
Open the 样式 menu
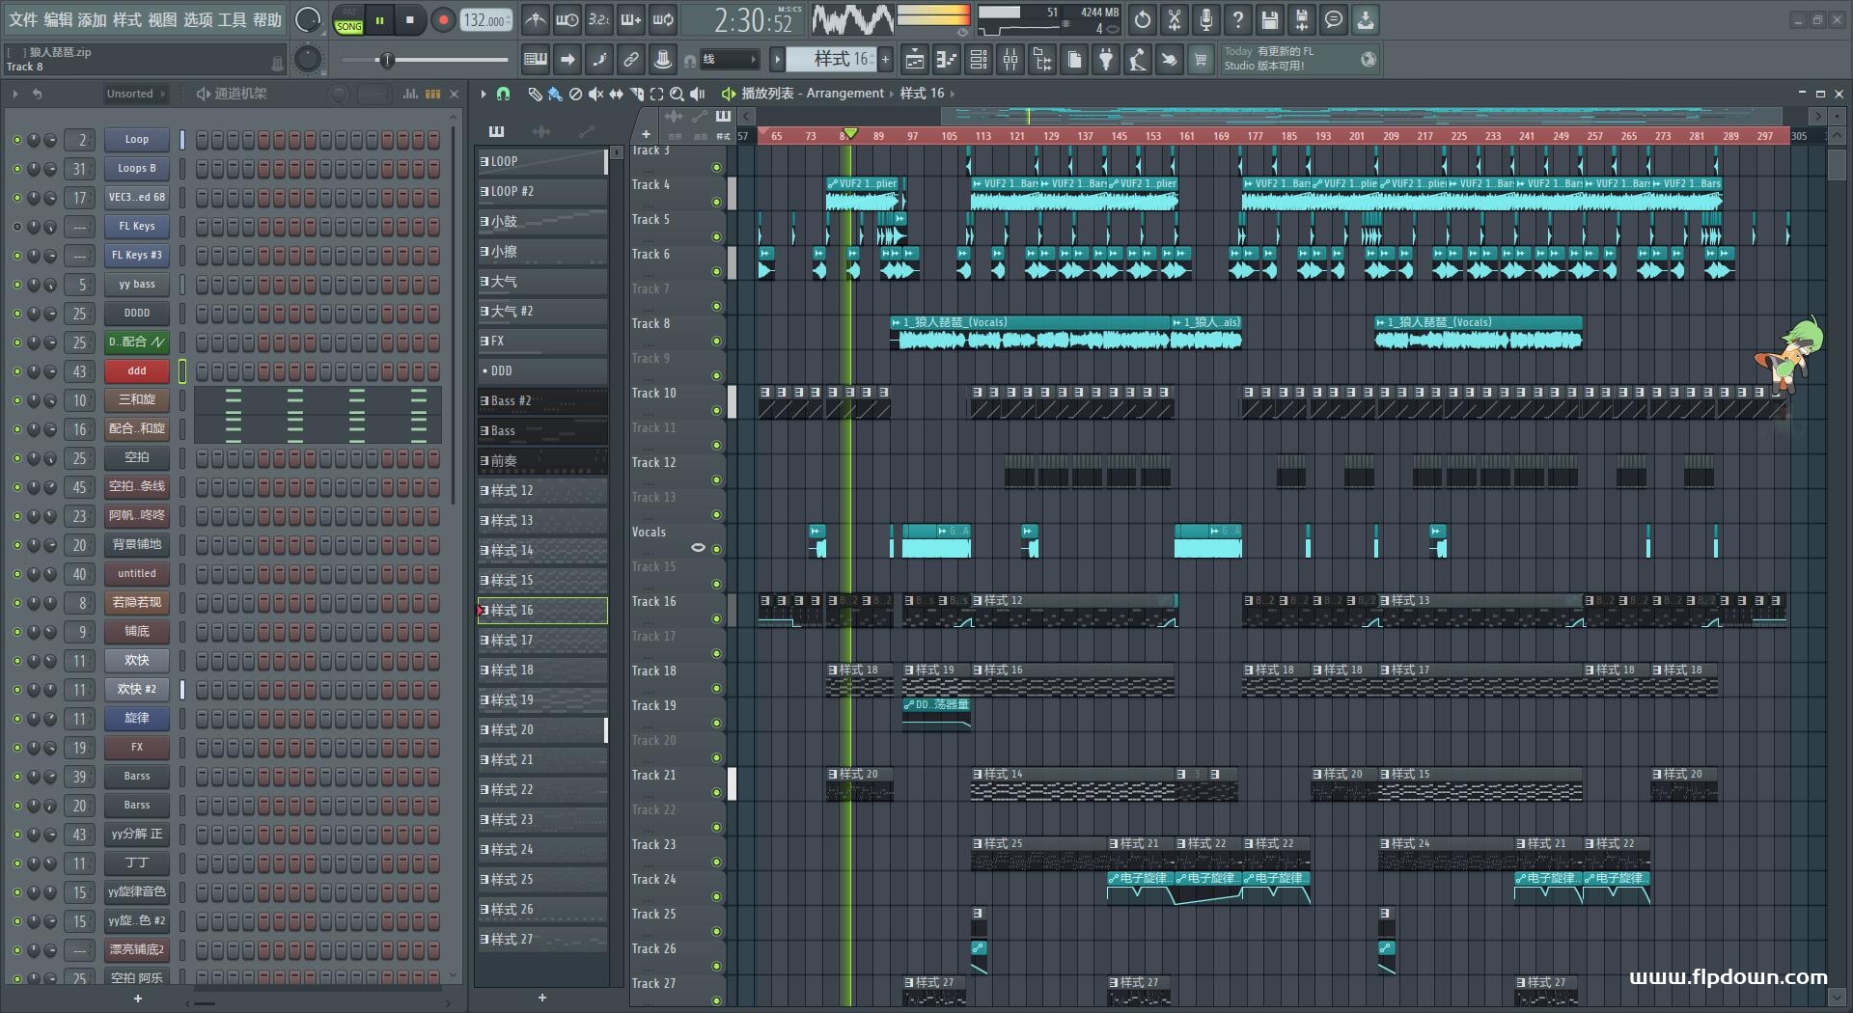click(127, 19)
